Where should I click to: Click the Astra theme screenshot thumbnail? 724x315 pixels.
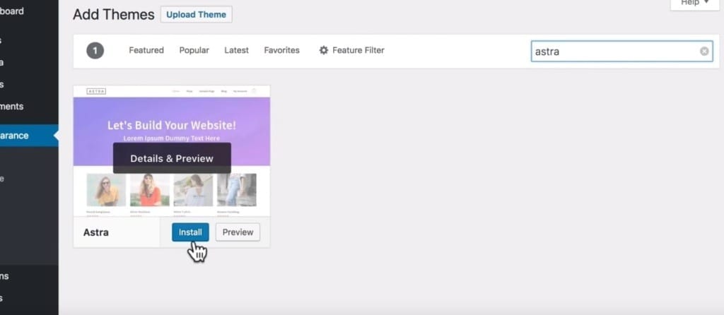click(x=172, y=151)
